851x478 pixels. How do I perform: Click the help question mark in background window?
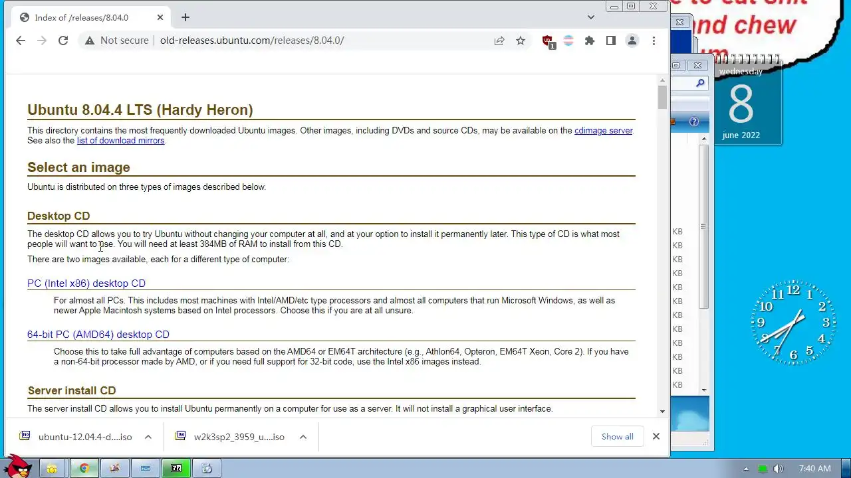coord(694,121)
